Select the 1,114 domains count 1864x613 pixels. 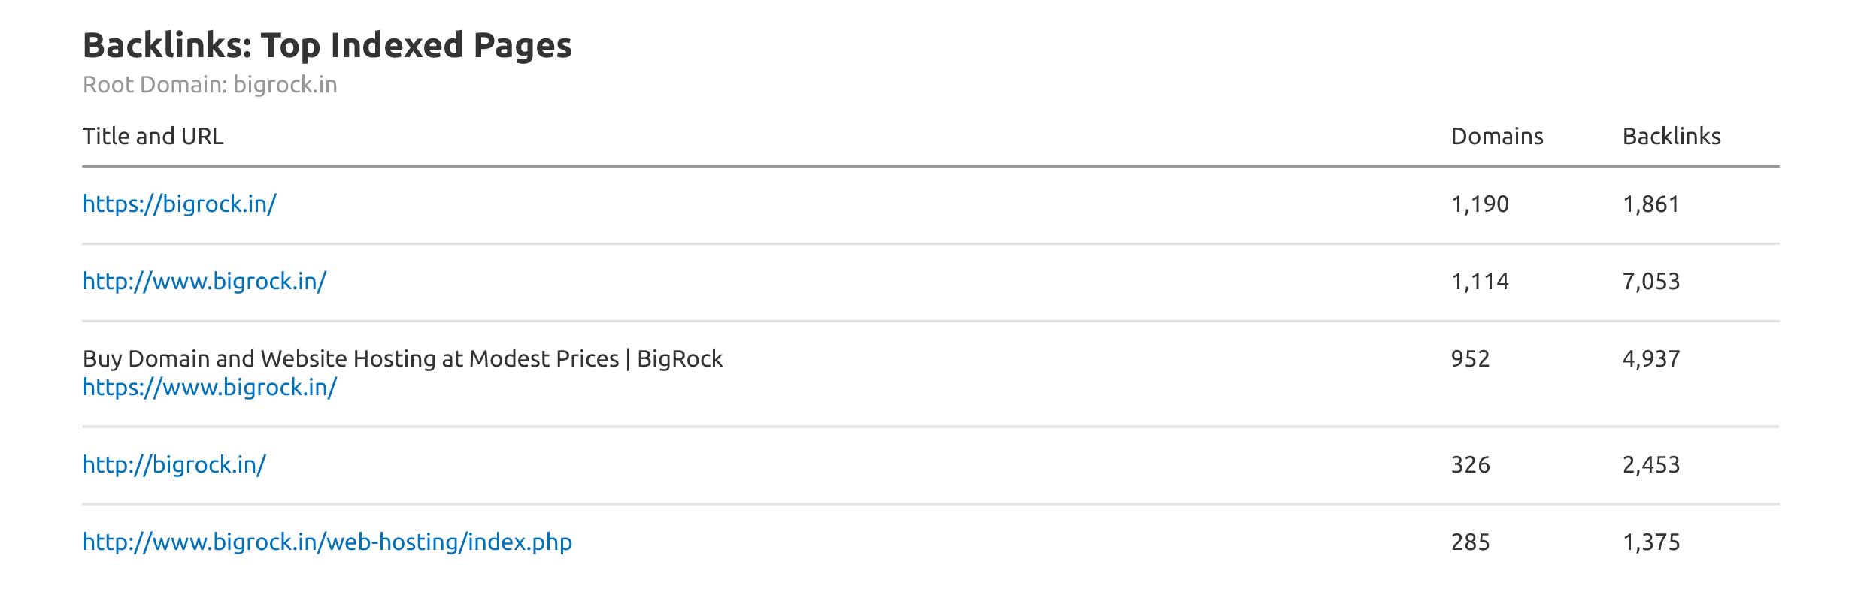pos(1479,282)
